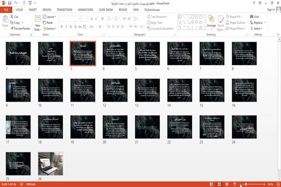
Task: Toggle text Shadow formatting
Action: point(75,27)
